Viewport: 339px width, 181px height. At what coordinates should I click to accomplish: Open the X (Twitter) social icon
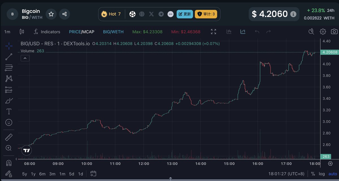[x=151, y=14]
